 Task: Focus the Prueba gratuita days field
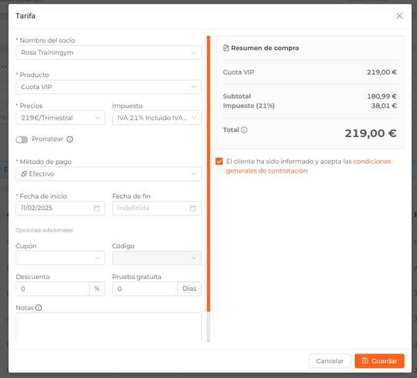click(145, 289)
